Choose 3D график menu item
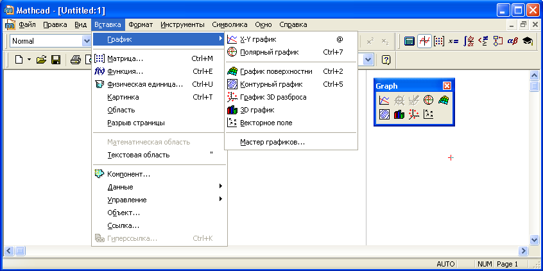This screenshot has width=543, height=271. pyautogui.click(x=291, y=110)
